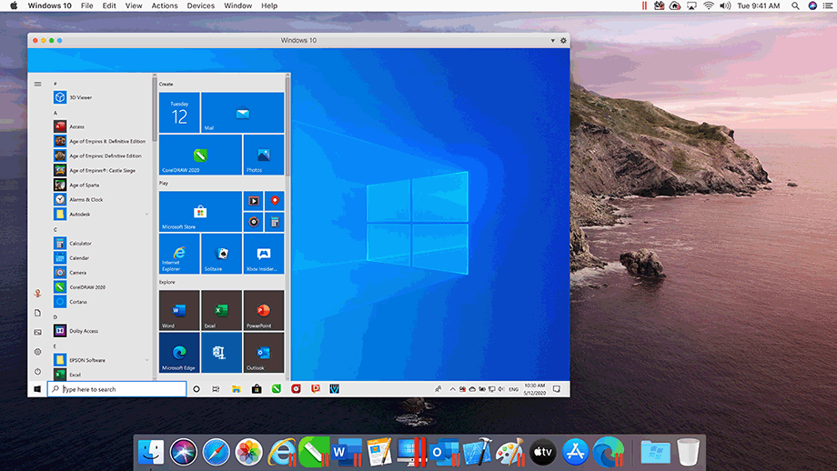This screenshot has height=471, width=837.
Task: Open the Microsoft Edge tile
Action: click(179, 353)
